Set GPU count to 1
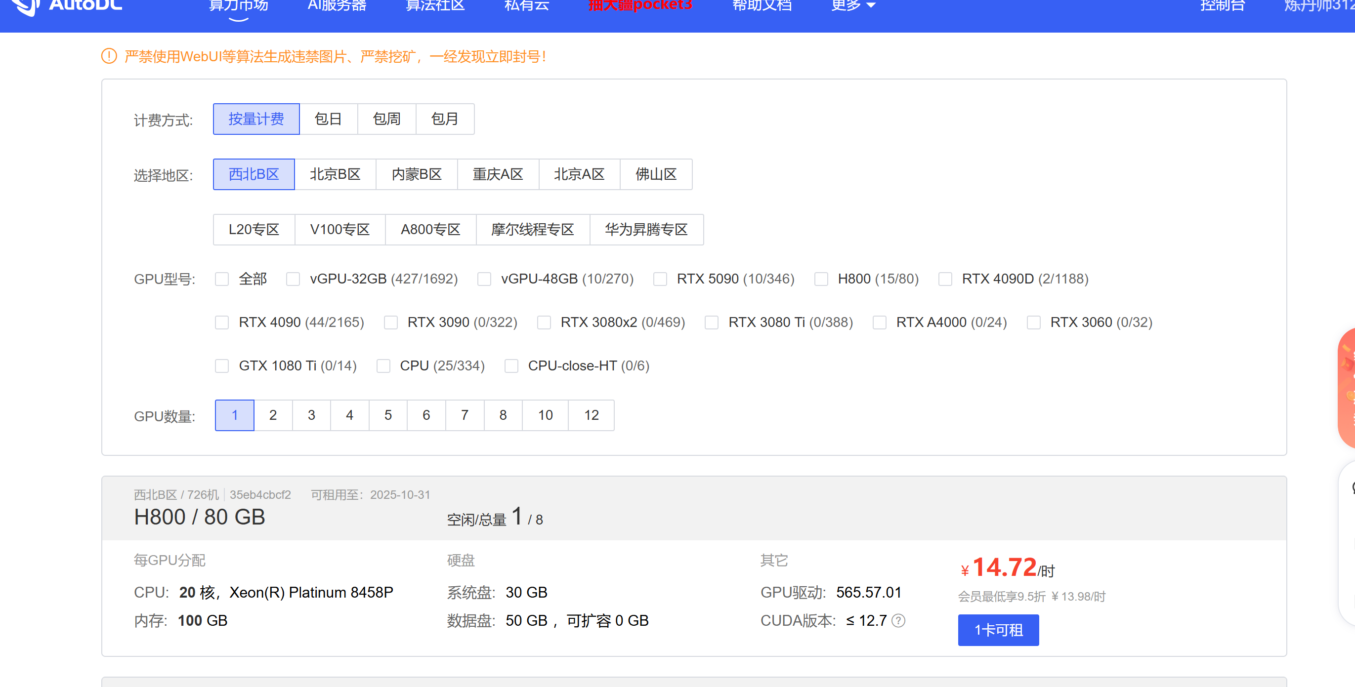1355x687 pixels. click(x=235, y=416)
